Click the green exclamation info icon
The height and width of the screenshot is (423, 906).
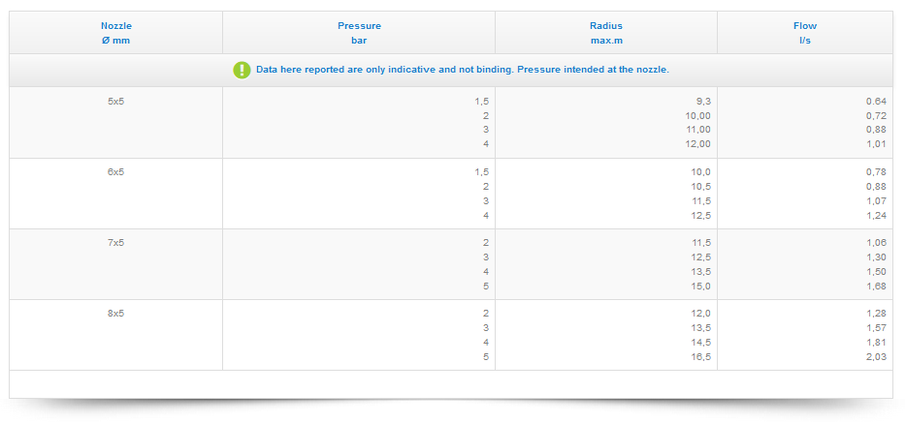(x=242, y=70)
